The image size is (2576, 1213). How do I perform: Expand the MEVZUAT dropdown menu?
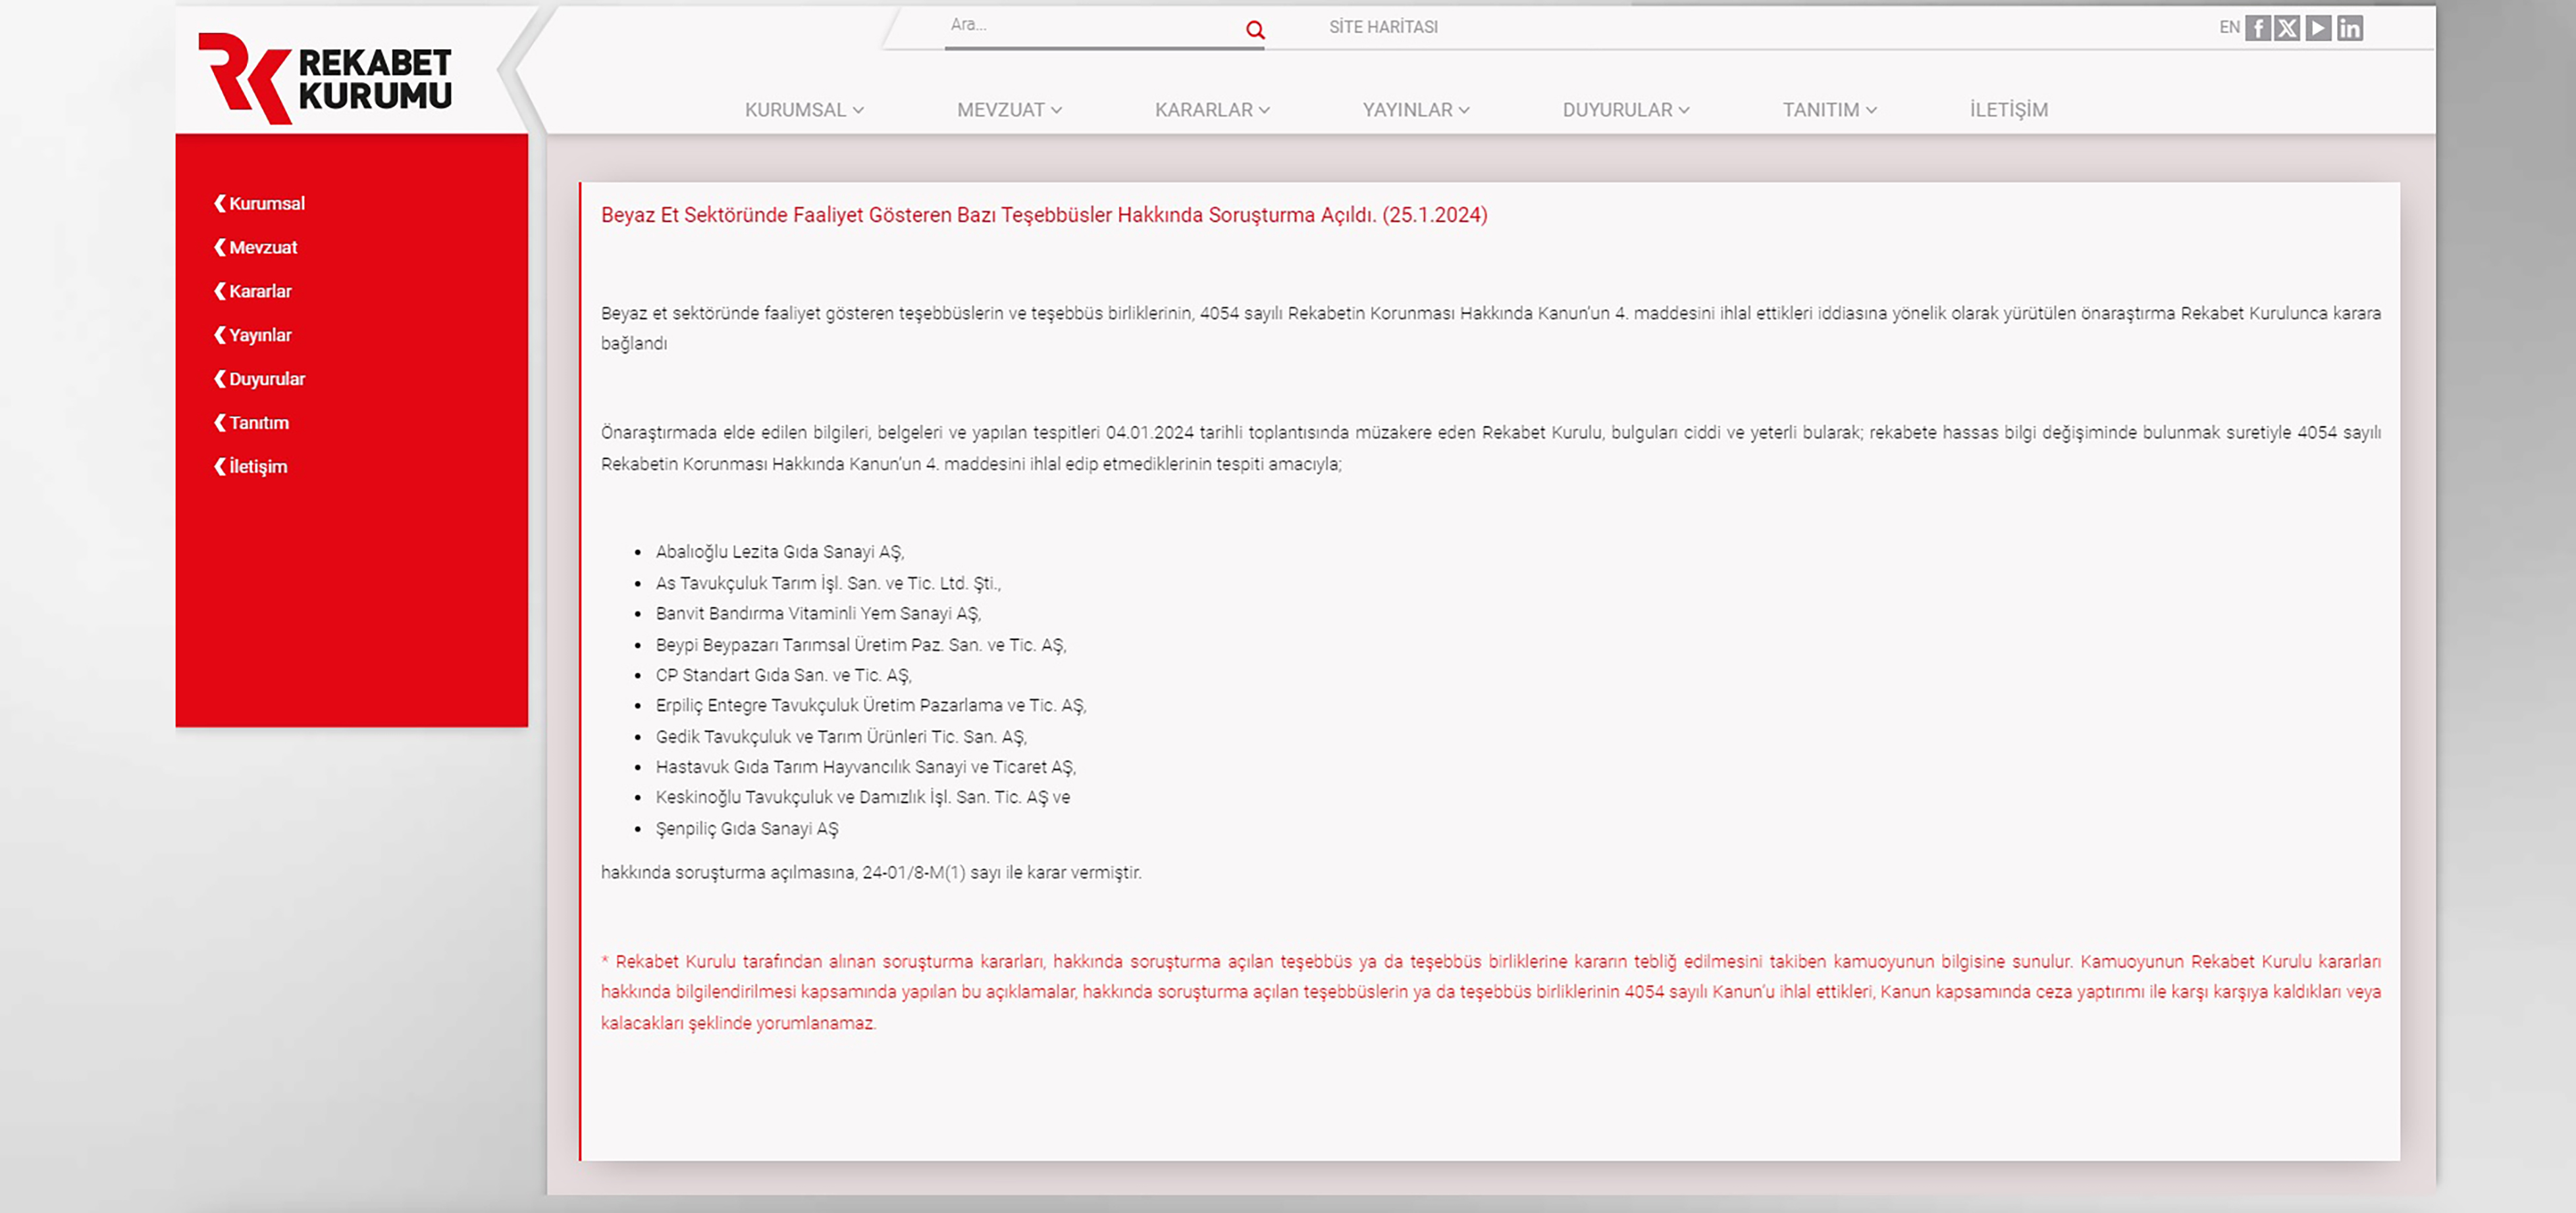tap(1009, 110)
